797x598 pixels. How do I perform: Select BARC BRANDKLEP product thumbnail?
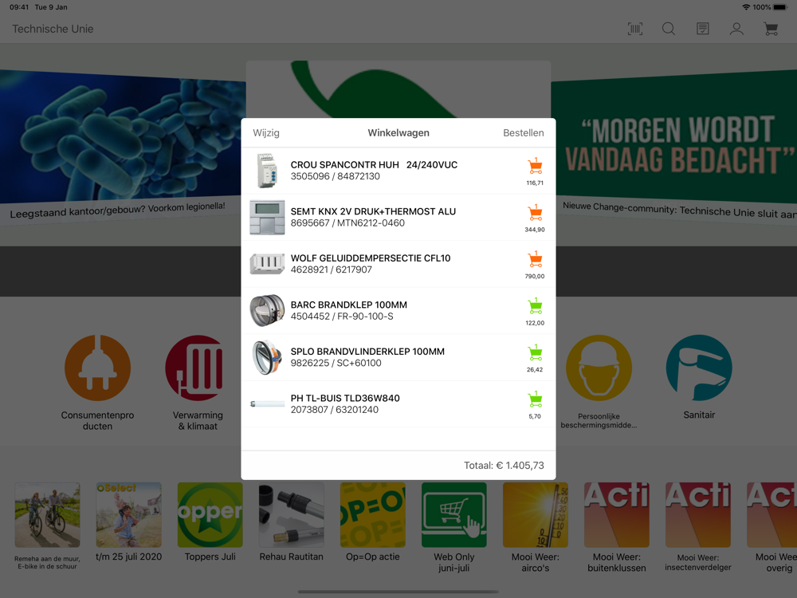tap(267, 311)
